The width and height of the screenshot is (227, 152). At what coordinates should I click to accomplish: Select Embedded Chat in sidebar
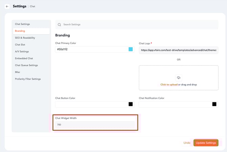[x=24, y=58]
